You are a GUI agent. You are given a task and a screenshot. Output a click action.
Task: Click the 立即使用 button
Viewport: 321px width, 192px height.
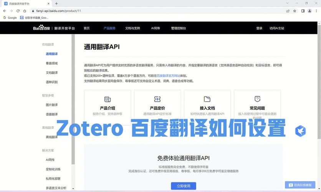183,186
